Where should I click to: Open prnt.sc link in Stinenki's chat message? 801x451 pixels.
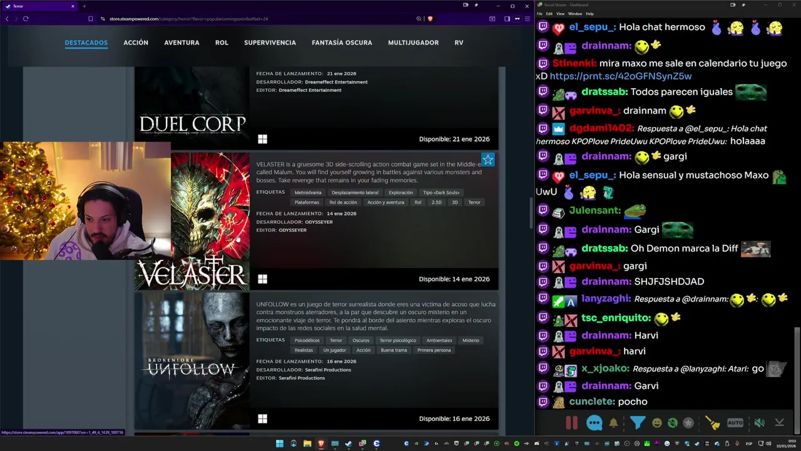tap(621, 76)
